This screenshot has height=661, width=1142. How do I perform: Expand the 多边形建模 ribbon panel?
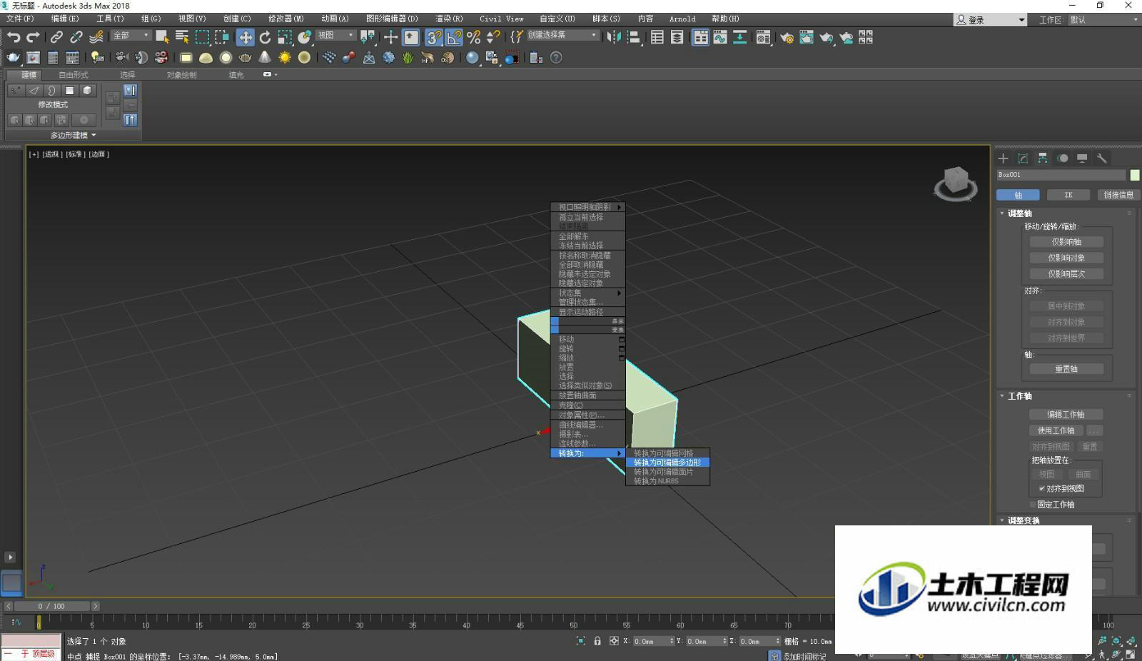73,135
